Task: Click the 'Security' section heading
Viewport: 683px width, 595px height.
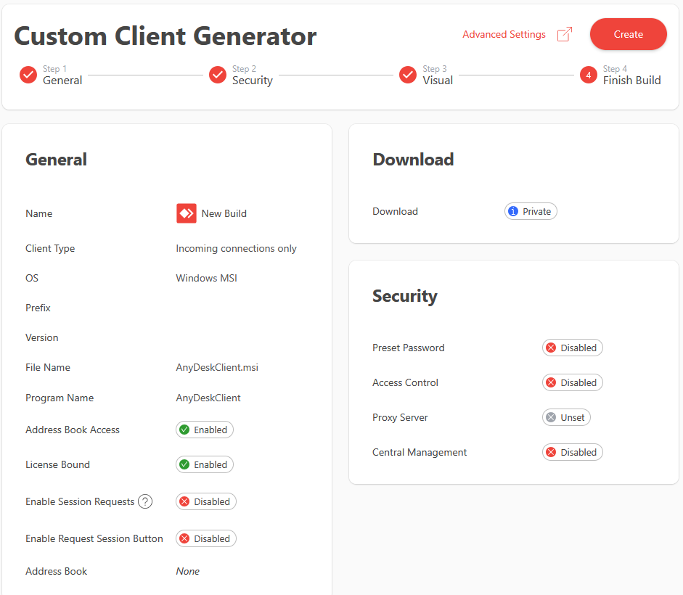Action: click(405, 297)
